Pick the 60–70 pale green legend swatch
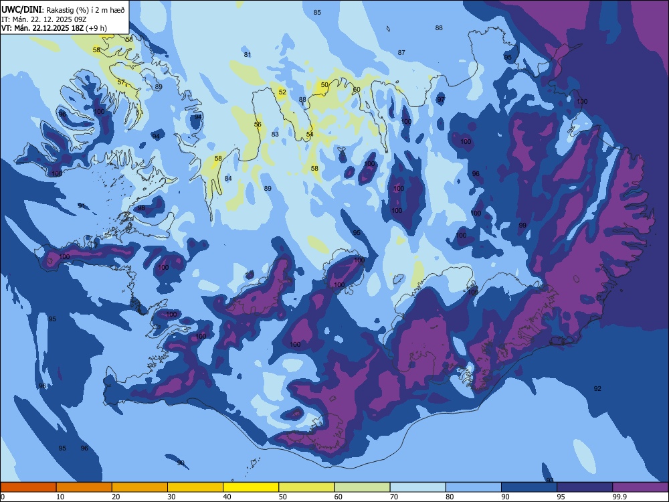The image size is (669, 502). pos(362,487)
